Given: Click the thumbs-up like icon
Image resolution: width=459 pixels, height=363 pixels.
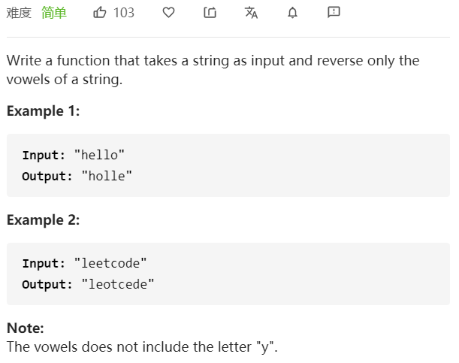Looking at the screenshot, I should tap(99, 13).
